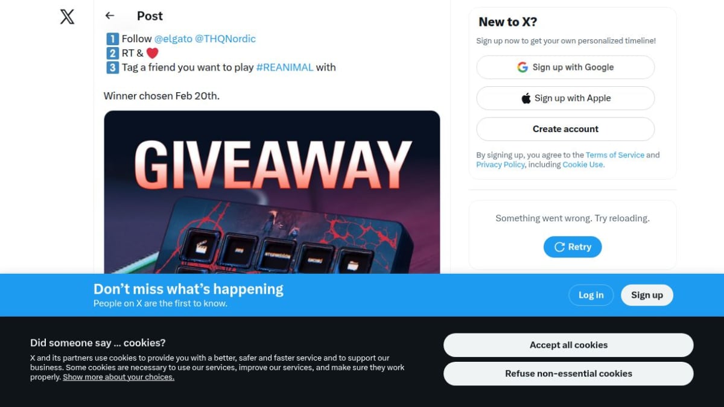The height and width of the screenshot is (407, 724).
Task: Open the Terms of Service link
Action: pyautogui.click(x=615, y=155)
